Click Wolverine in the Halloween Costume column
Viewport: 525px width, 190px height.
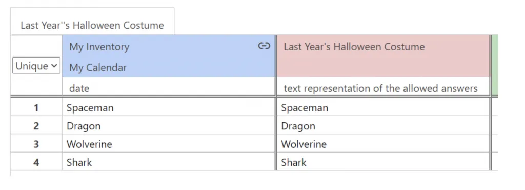[383, 144]
